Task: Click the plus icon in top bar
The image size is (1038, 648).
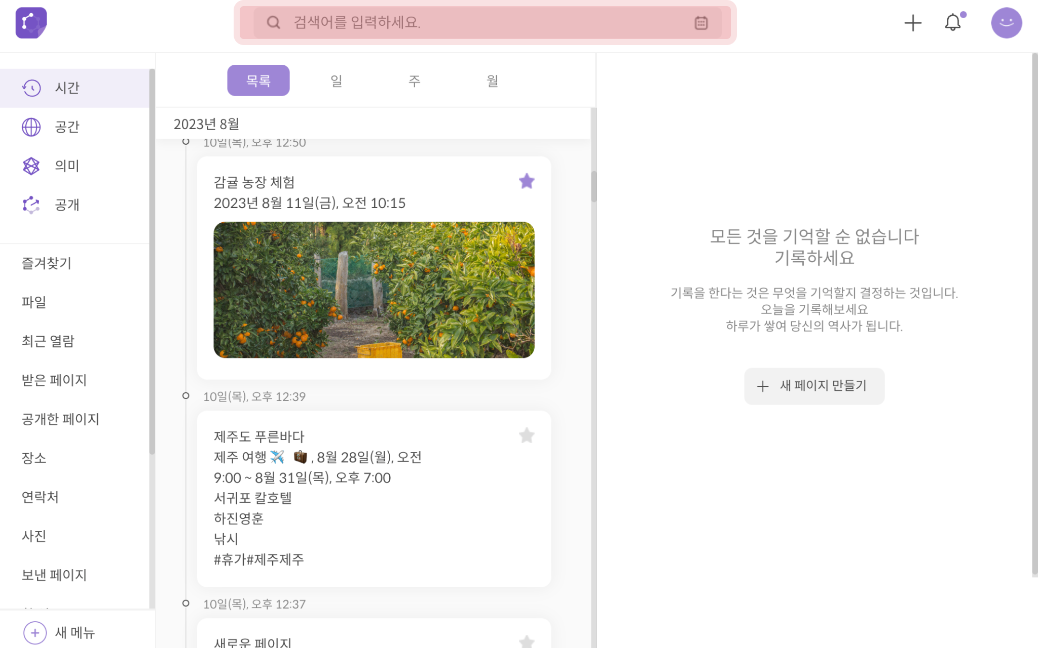Action: point(913,23)
